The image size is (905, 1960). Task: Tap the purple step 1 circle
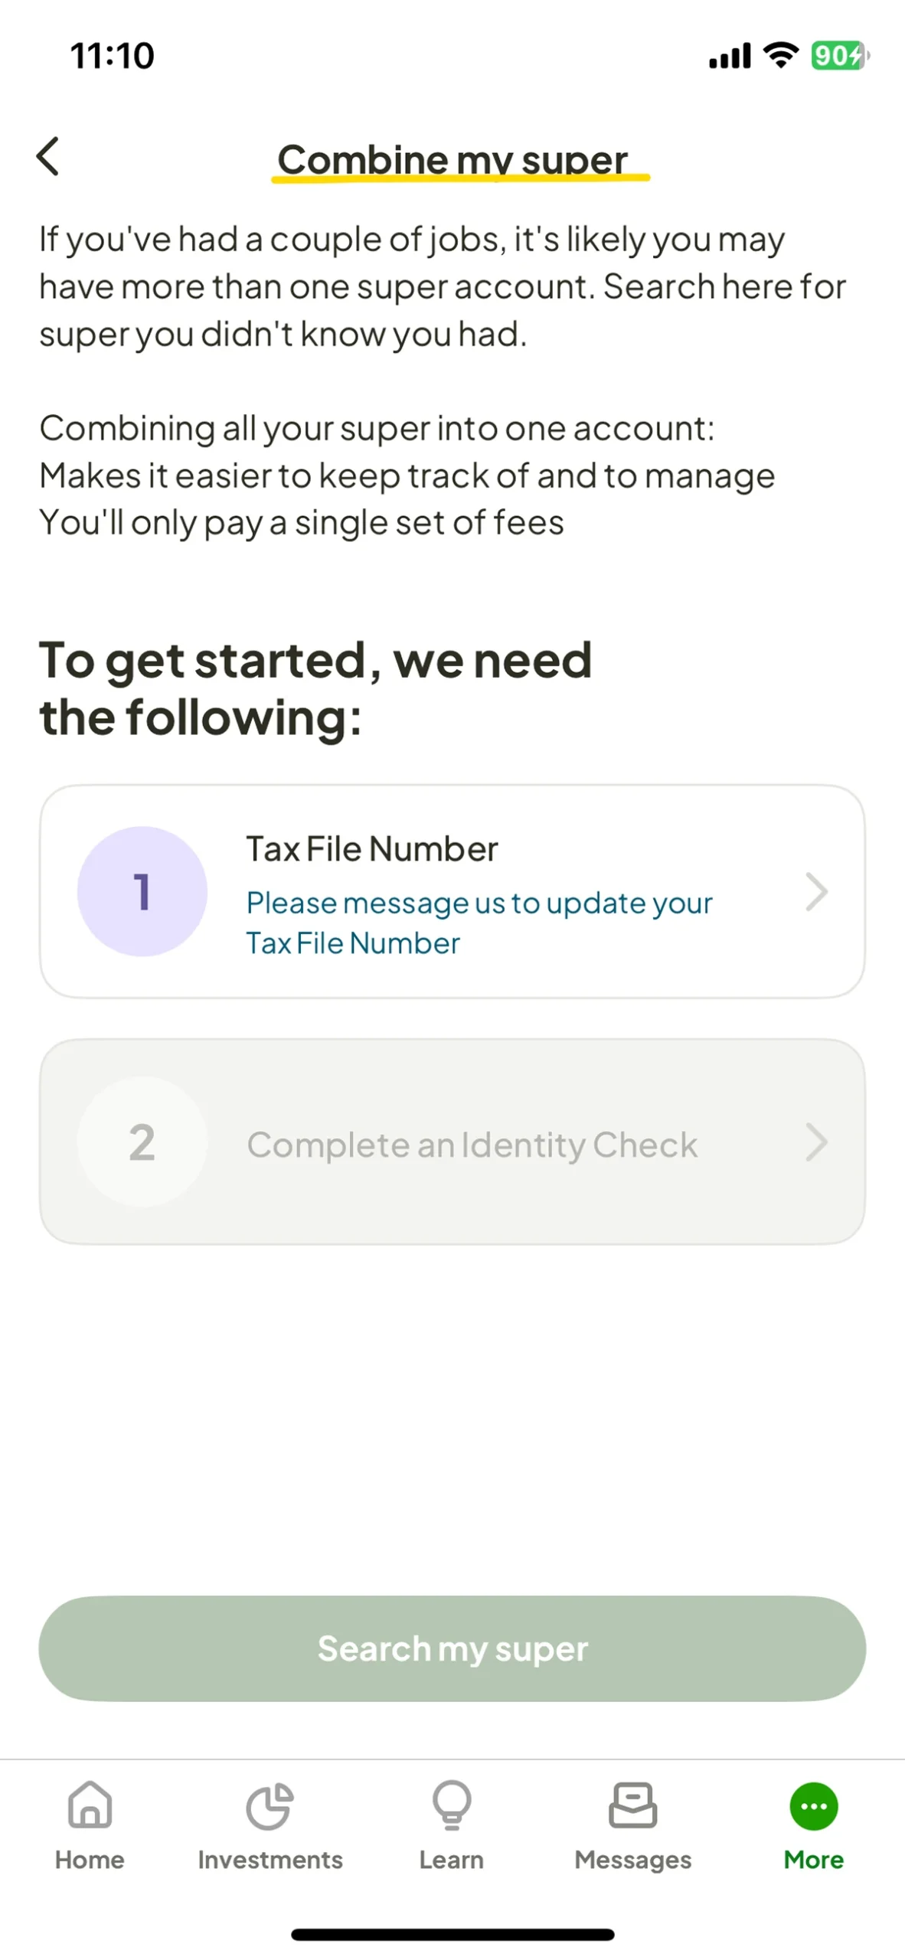142,891
